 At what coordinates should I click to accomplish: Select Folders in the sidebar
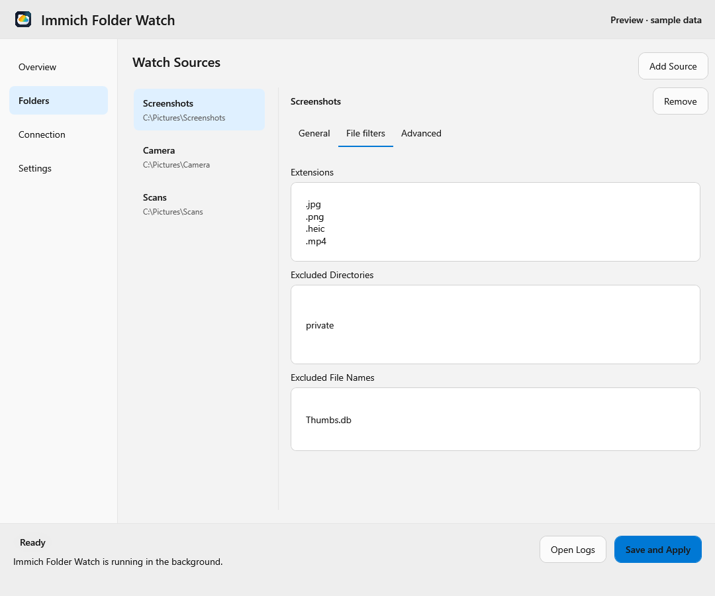pos(58,100)
